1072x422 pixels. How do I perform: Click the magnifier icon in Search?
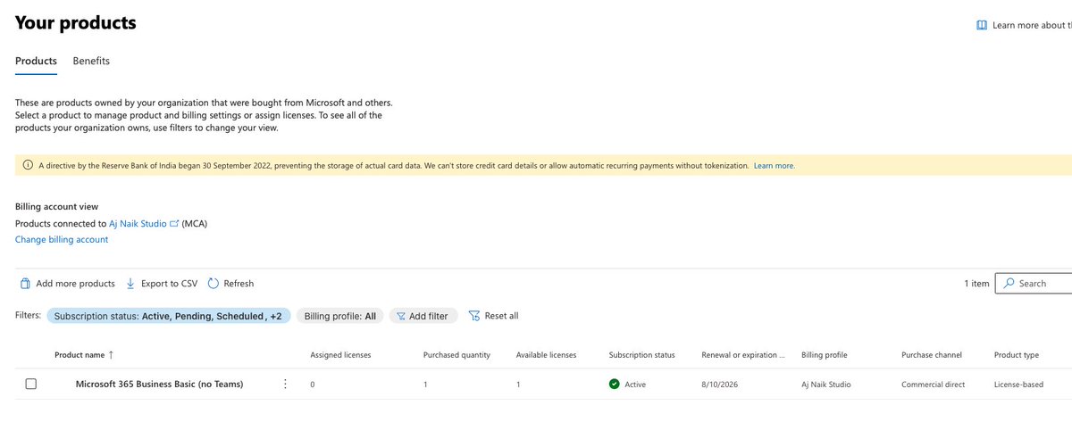click(x=1009, y=283)
